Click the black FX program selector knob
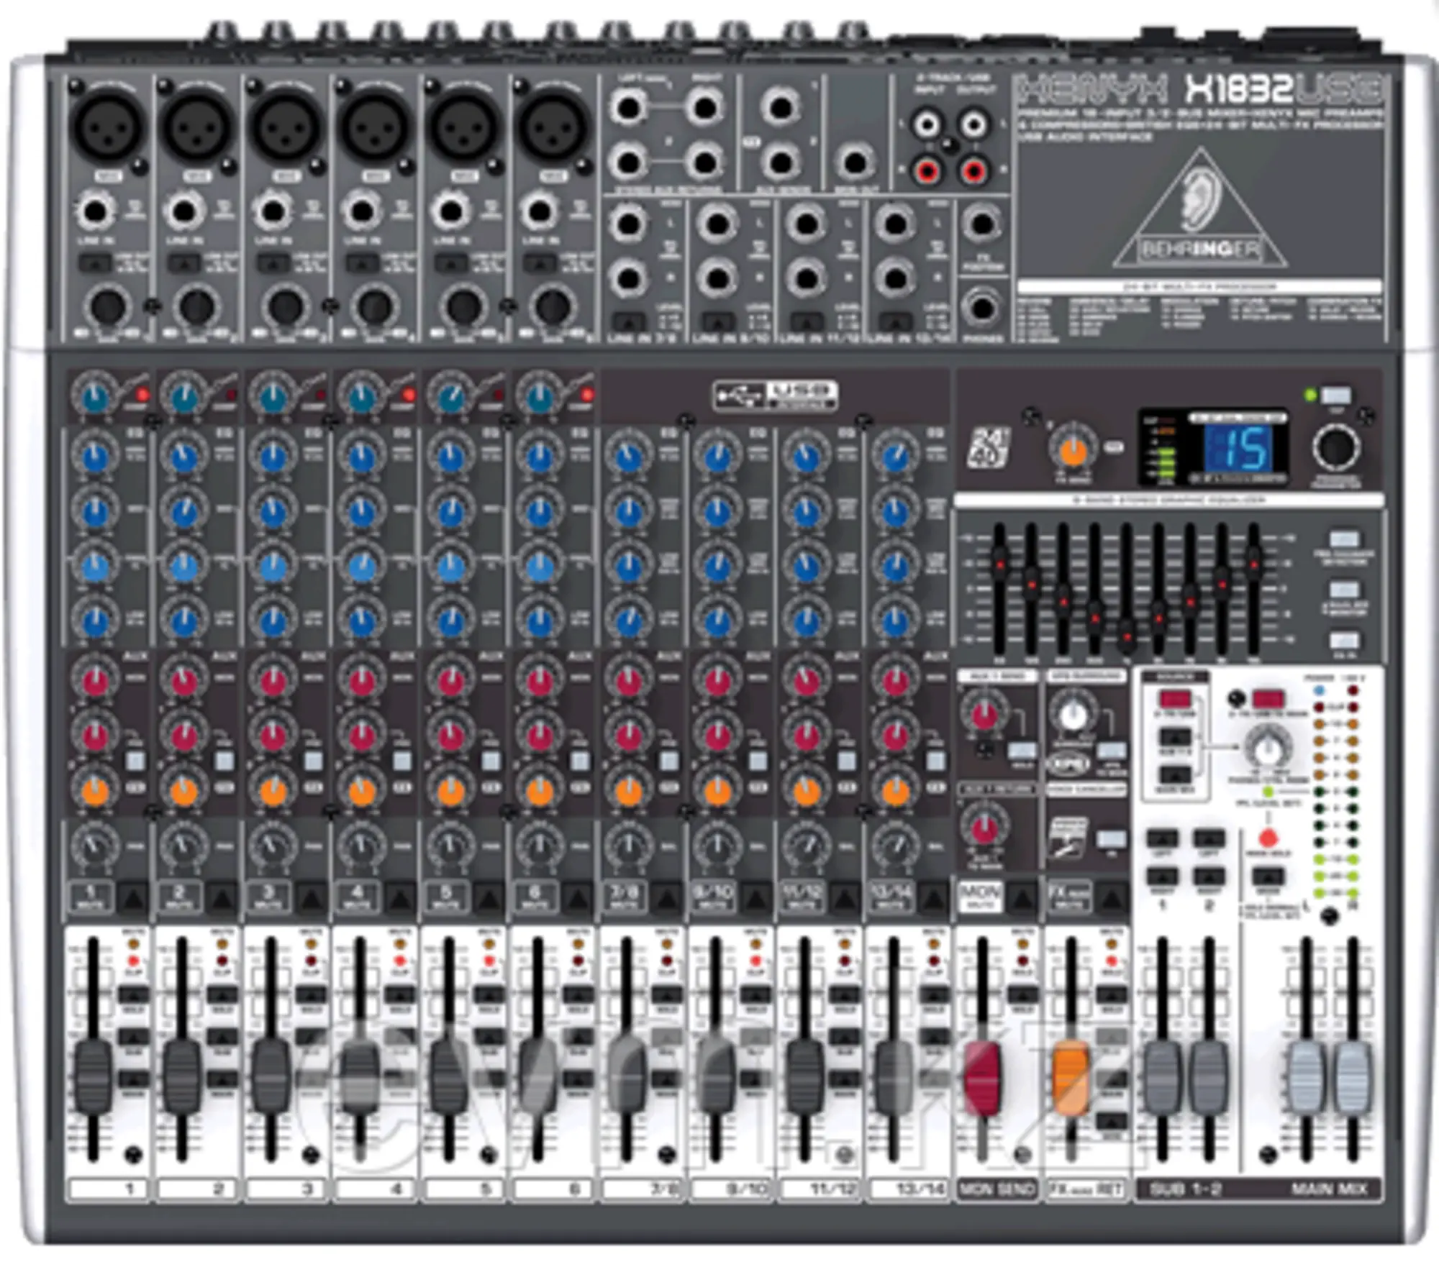This screenshot has height=1272, width=1439. pyautogui.click(x=1336, y=447)
